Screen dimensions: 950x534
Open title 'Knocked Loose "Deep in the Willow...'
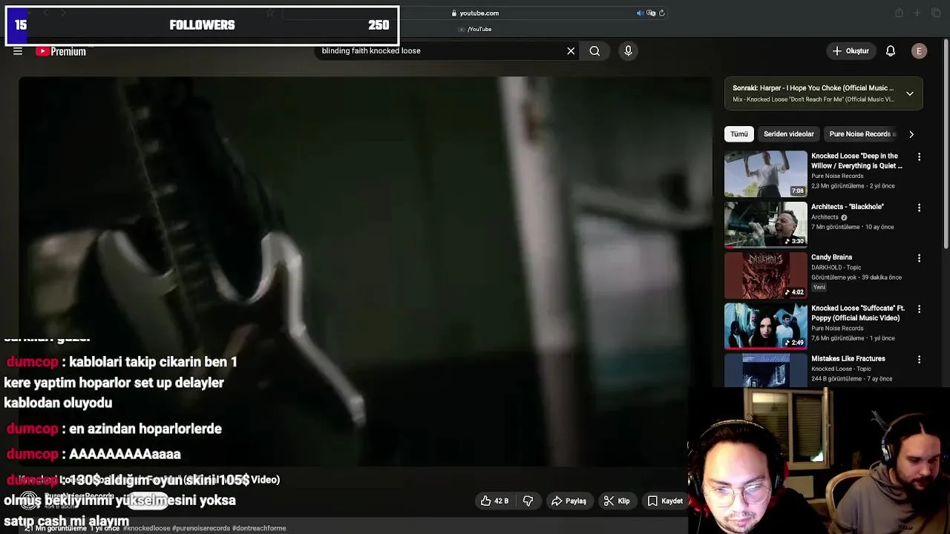click(x=856, y=161)
